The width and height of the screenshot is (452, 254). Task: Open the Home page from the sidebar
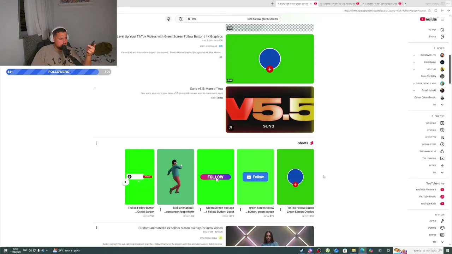pyautogui.click(x=436, y=30)
